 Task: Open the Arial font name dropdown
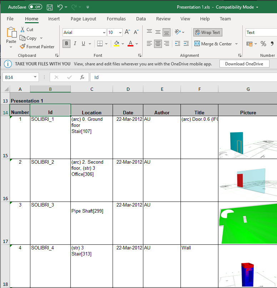point(104,33)
